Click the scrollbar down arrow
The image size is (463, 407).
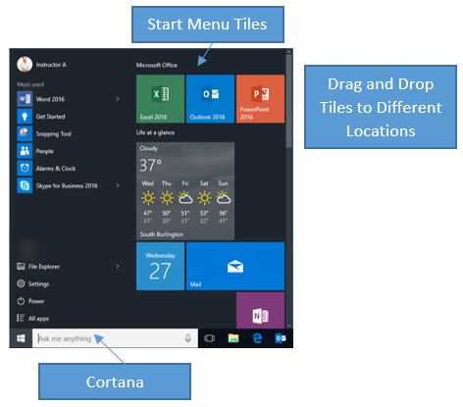[x=288, y=326]
